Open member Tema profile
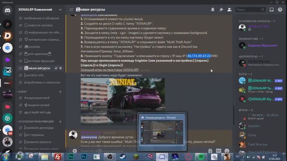The height and width of the screenshot is (161, 287). point(261,135)
